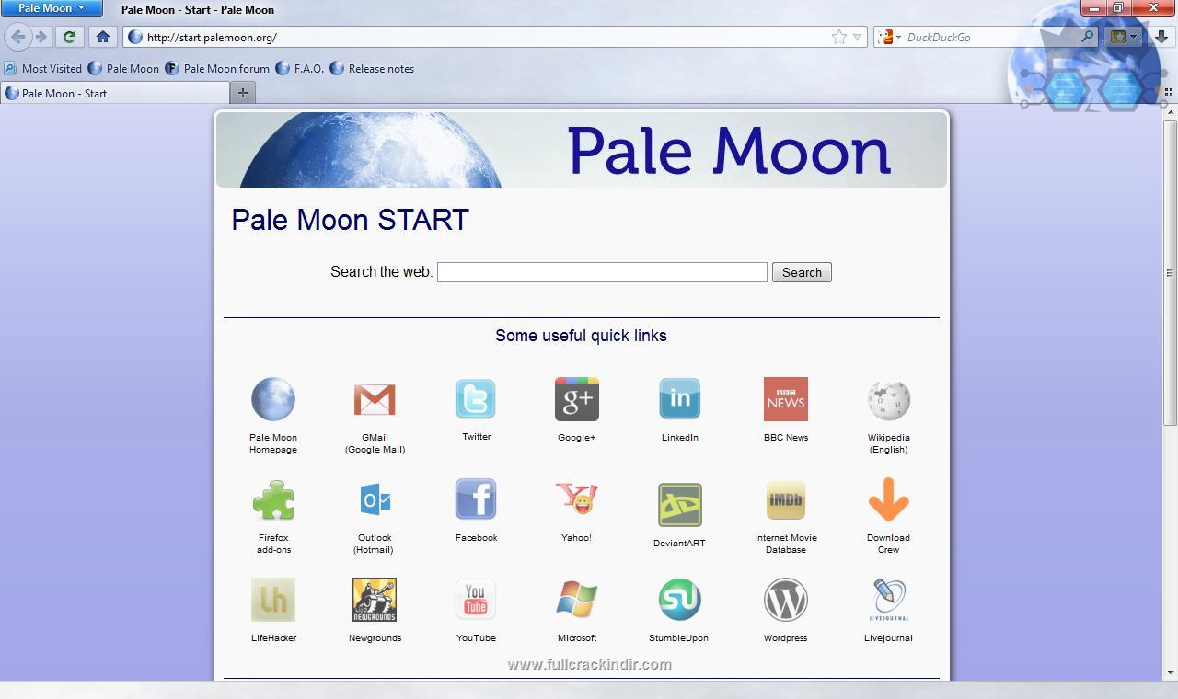
Task: Follow the Pale Moon Homepage text link
Action: [x=273, y=443]
